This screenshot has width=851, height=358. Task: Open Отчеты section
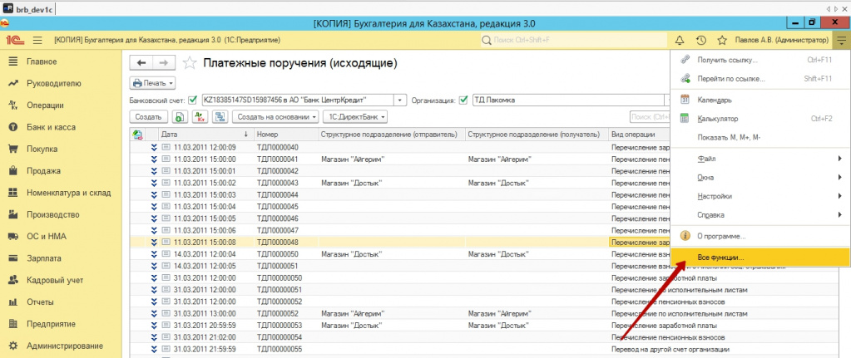40,302
